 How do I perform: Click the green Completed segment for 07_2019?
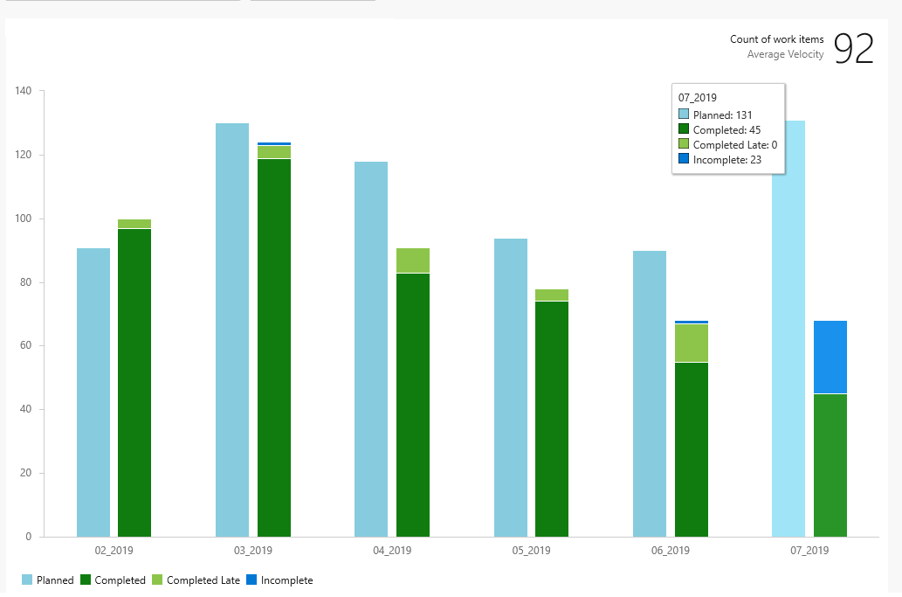coord(830,466)
